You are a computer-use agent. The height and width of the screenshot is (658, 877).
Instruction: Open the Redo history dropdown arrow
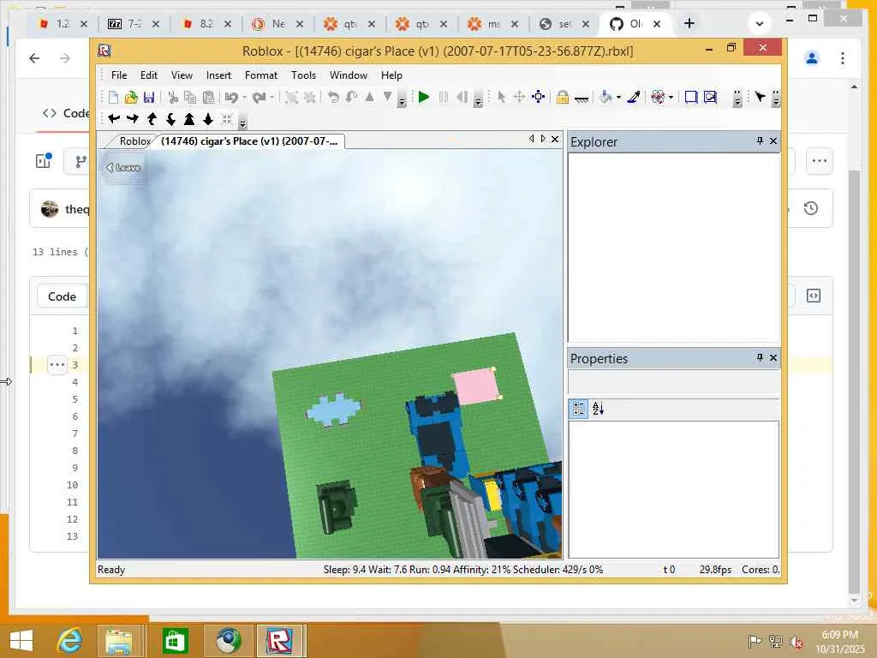(271, 98)
